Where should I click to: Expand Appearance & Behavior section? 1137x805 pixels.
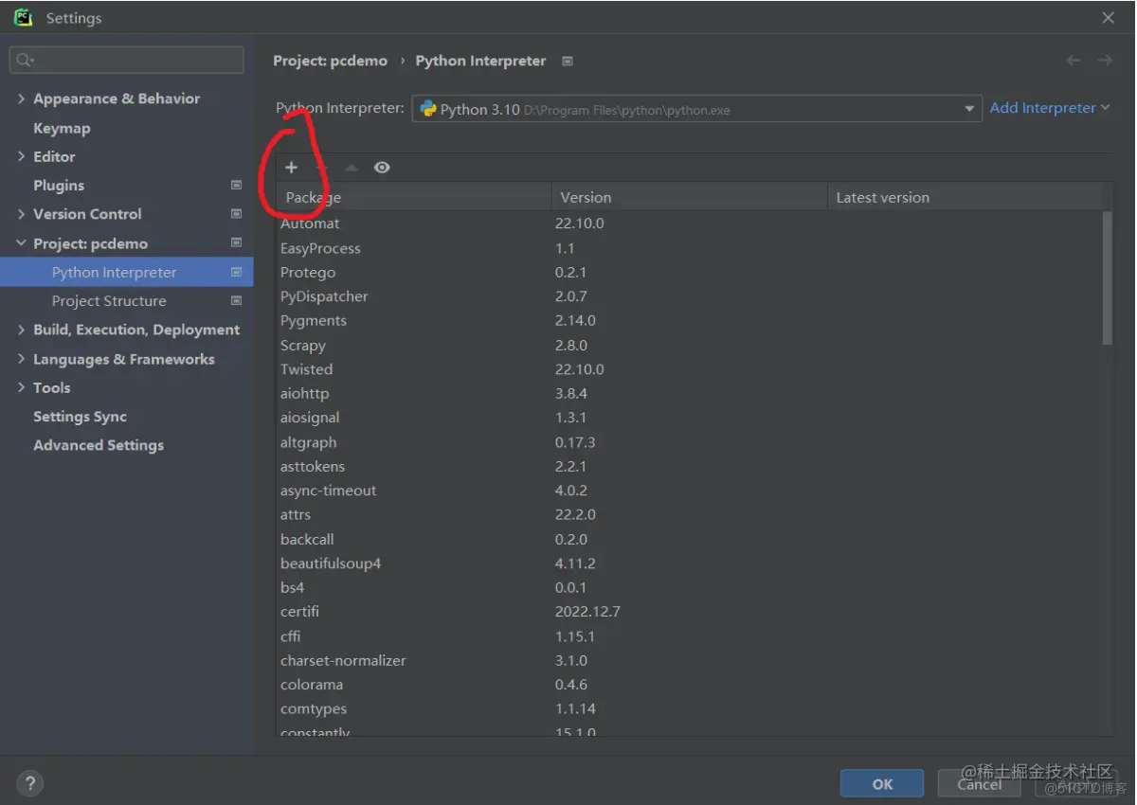pyautogui.click(x=22, y=98)
